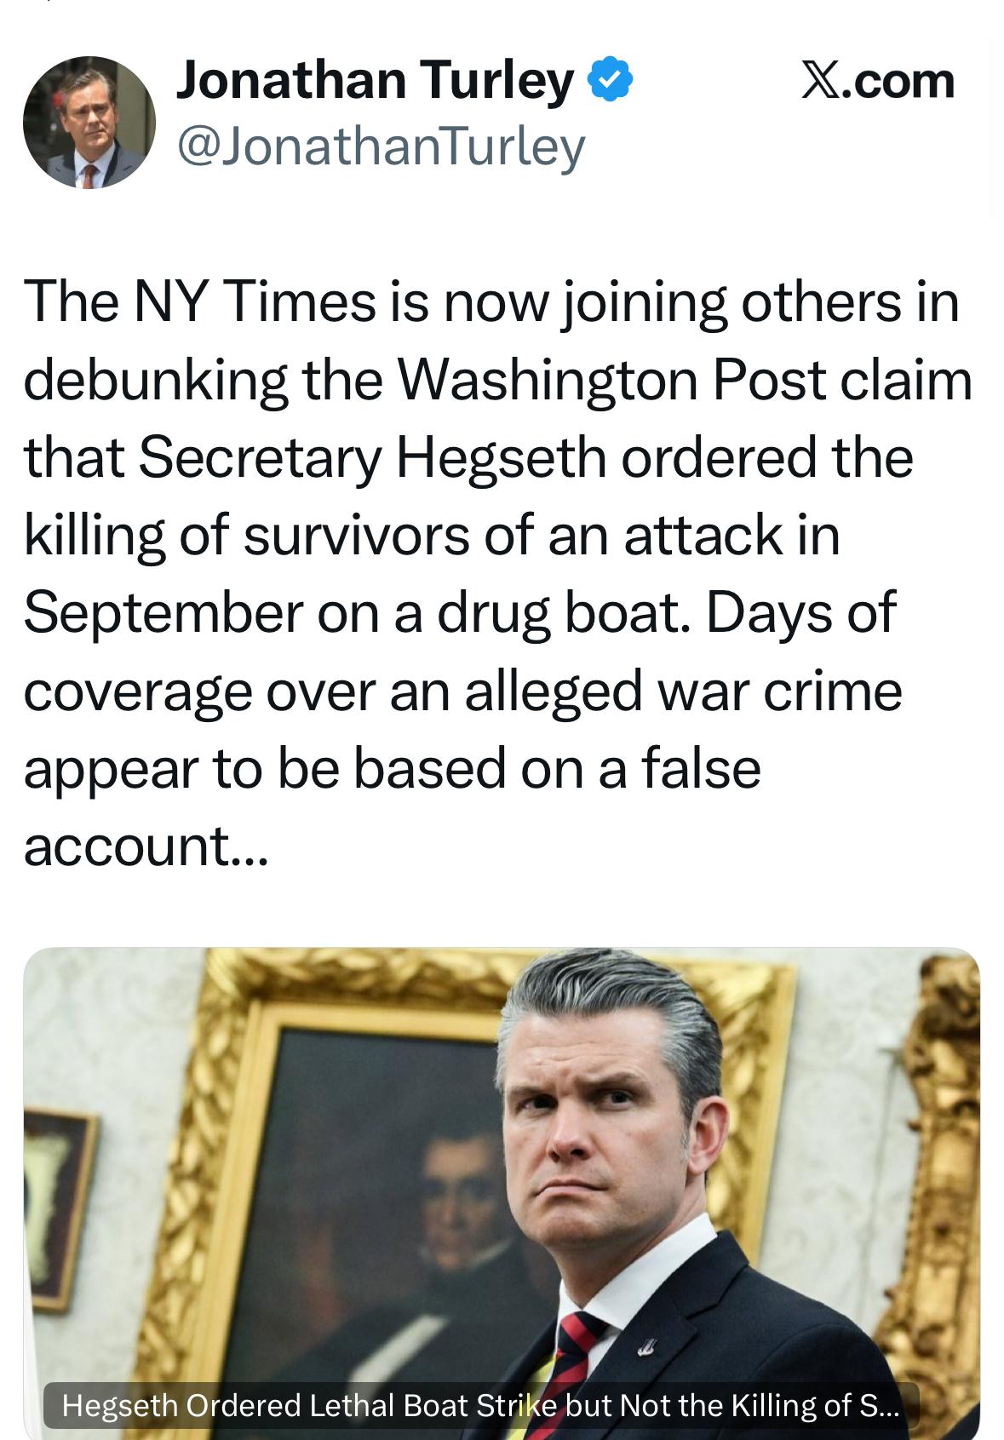Click "Secretary Hegseth" in the tweet text
The height and width of the screenshot is (1440, 1004).
coord(372,457)
